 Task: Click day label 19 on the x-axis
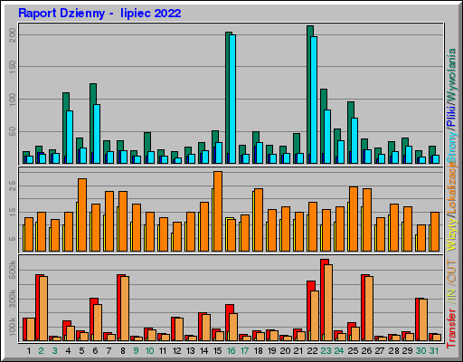click(271, 351)
